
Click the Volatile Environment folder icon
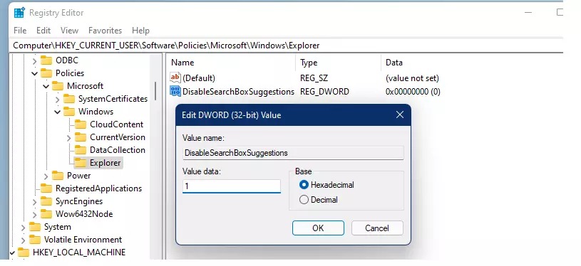(x=35, y=240)
